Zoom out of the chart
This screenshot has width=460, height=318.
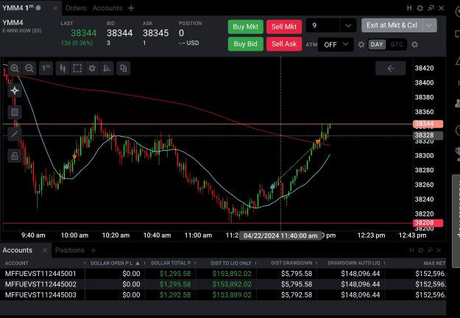tap(29, 68)
